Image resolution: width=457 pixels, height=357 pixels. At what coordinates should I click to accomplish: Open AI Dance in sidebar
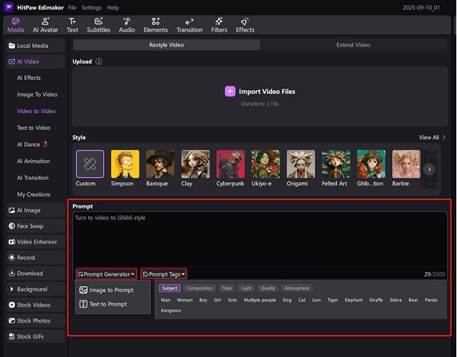click(x=32, y=144)
